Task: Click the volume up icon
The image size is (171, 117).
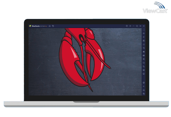Action: [144, 33]
